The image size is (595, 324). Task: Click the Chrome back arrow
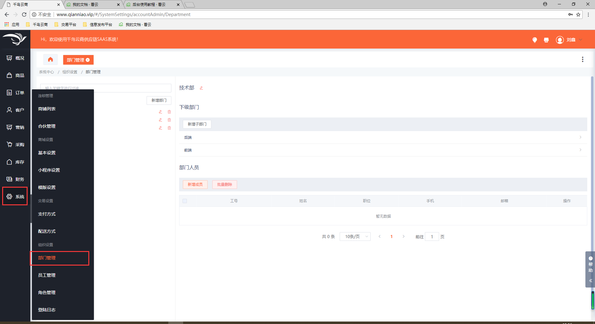[7, 15]
